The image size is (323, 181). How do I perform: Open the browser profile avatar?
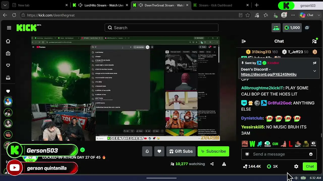[284, 15]
